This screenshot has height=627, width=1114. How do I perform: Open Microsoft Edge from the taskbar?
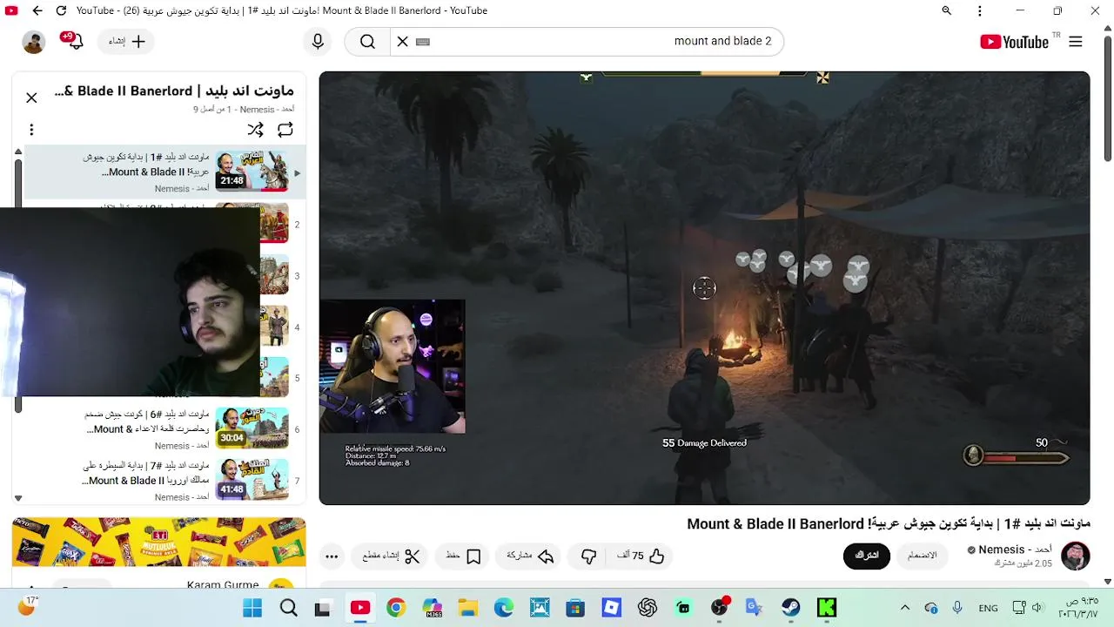504,608
